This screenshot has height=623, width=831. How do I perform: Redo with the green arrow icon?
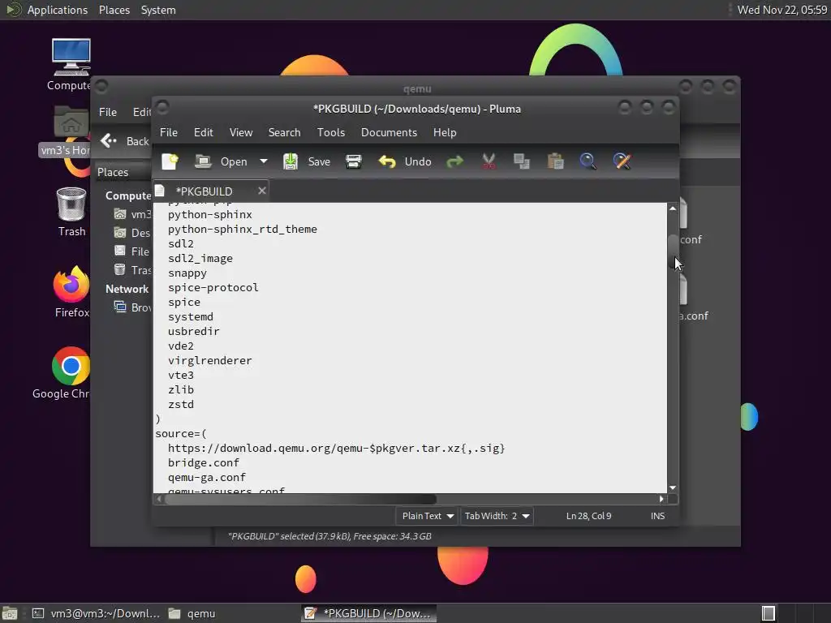454,161
